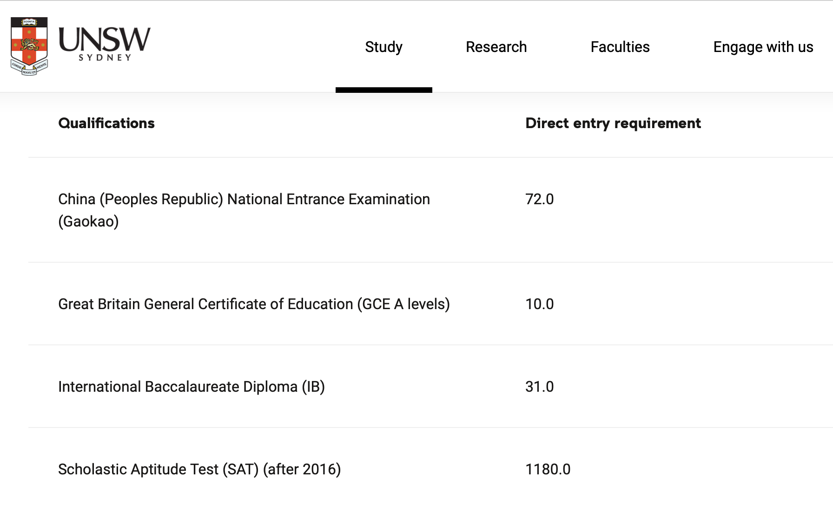Image resolution: width=833 pixels, height=505 pixels.
Task: Click the Qualifications column header
Action: (x=106, y=123)
